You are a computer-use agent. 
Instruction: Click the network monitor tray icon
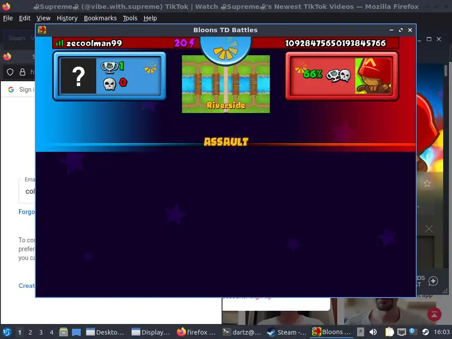(402, 332)
